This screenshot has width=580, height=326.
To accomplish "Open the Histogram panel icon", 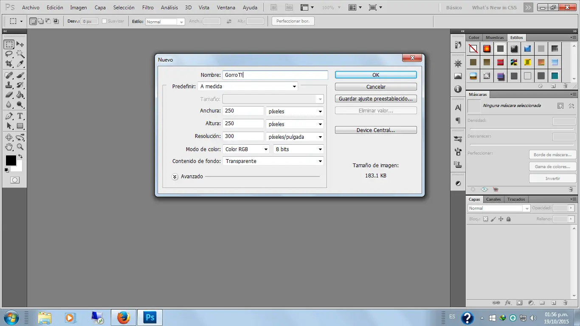I will [458, 76].
